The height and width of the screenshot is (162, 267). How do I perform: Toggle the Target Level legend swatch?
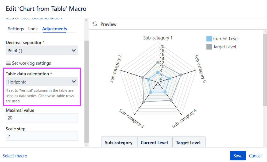point(209,47)
